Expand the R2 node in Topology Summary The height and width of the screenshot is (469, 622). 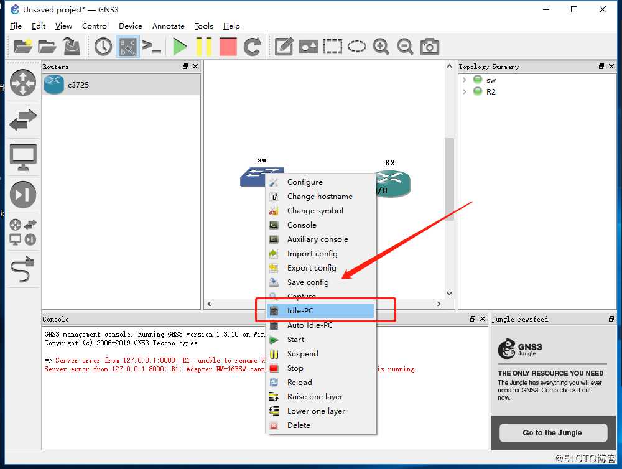coord(464,91)
